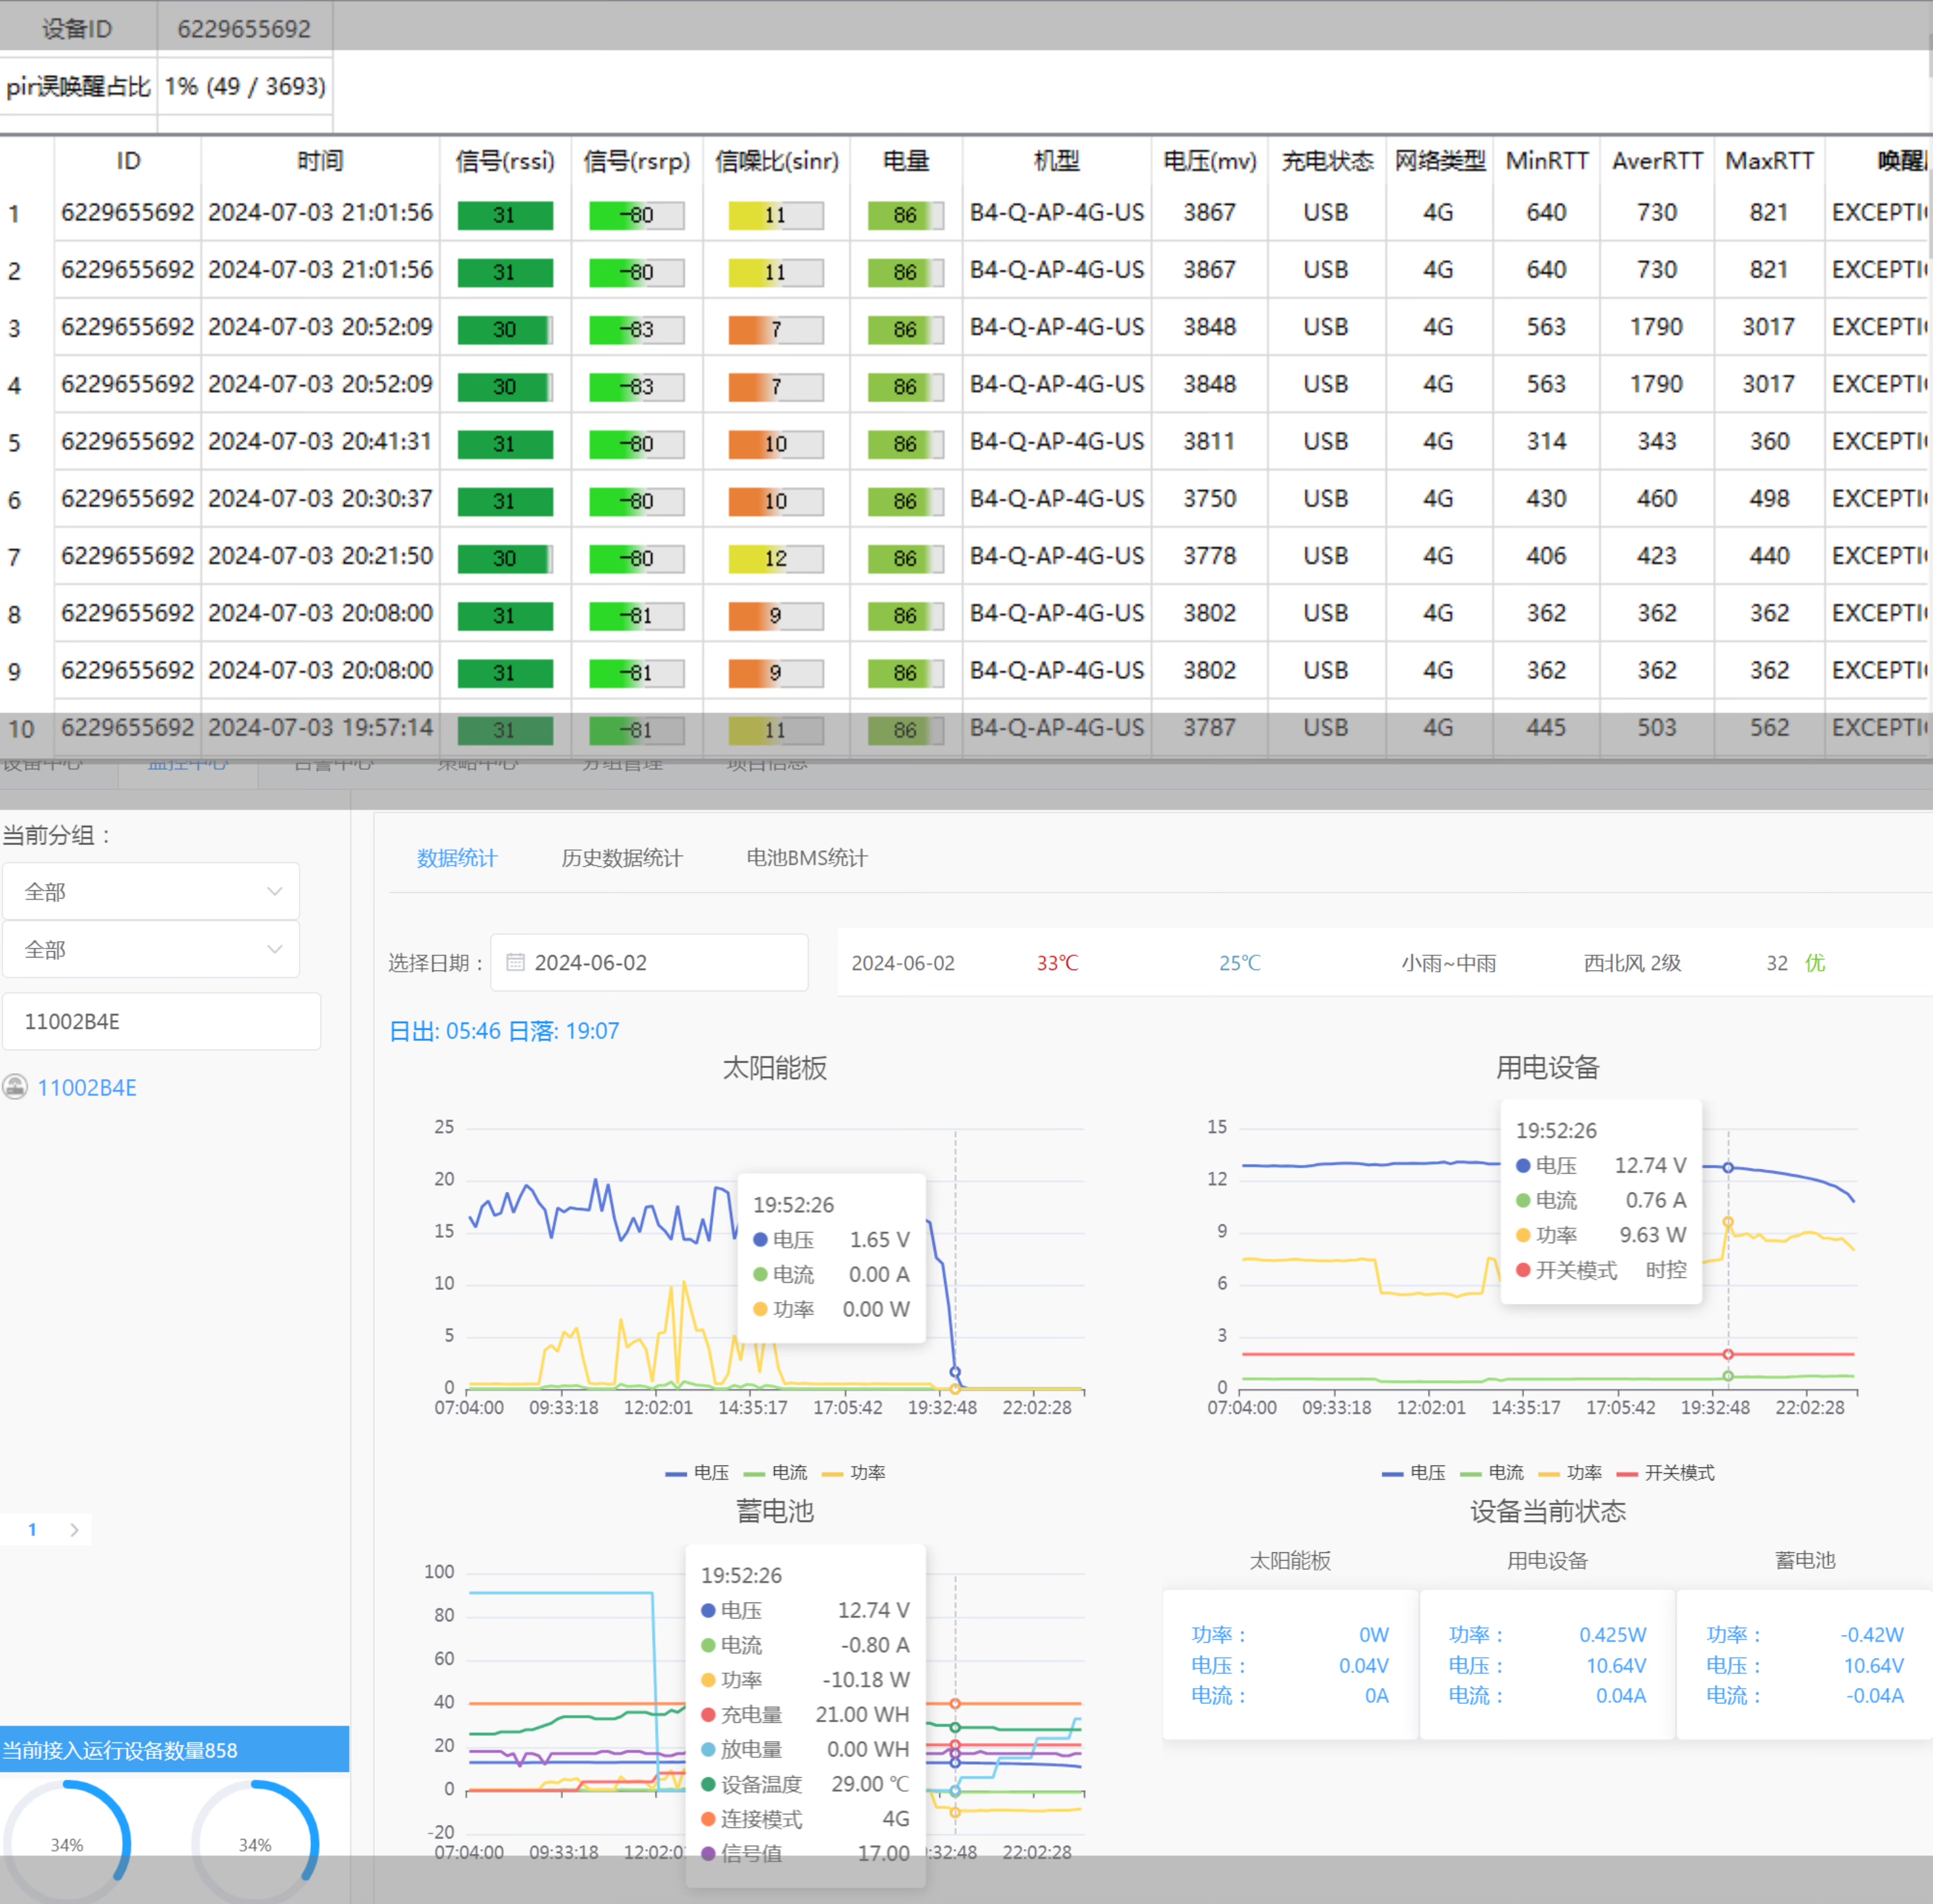Click row 5 time 2024-07-03 20:41:31

(320, 441)
